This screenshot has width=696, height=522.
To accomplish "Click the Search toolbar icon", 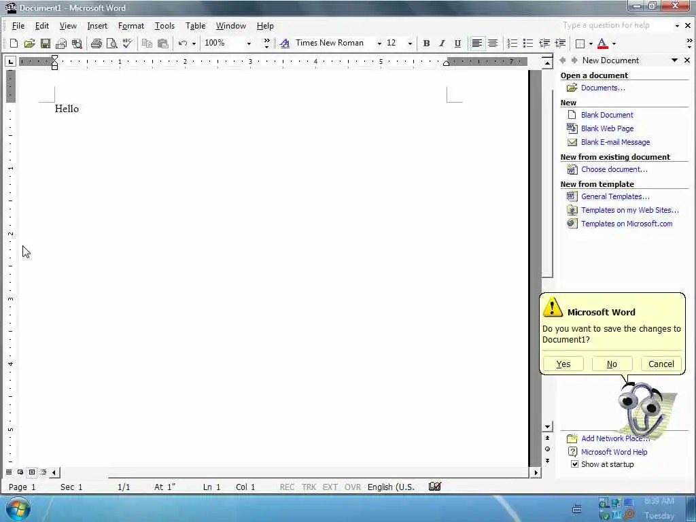I will pos(77,43).
